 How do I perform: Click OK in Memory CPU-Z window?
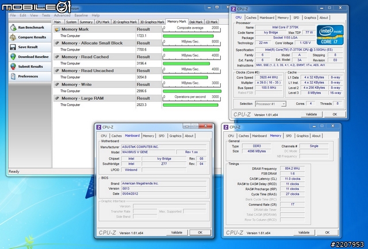tap(327, 232)
